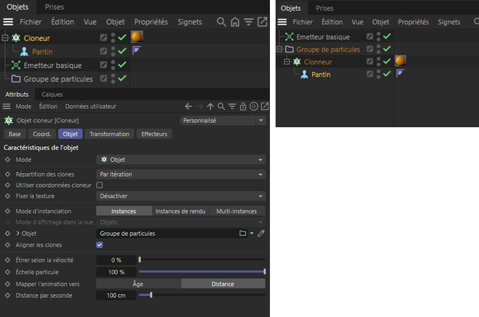Viewport: 479px width, 317px height.
Task: Uncheck Aligner les clones checkbox
Action: pos(100,245)
